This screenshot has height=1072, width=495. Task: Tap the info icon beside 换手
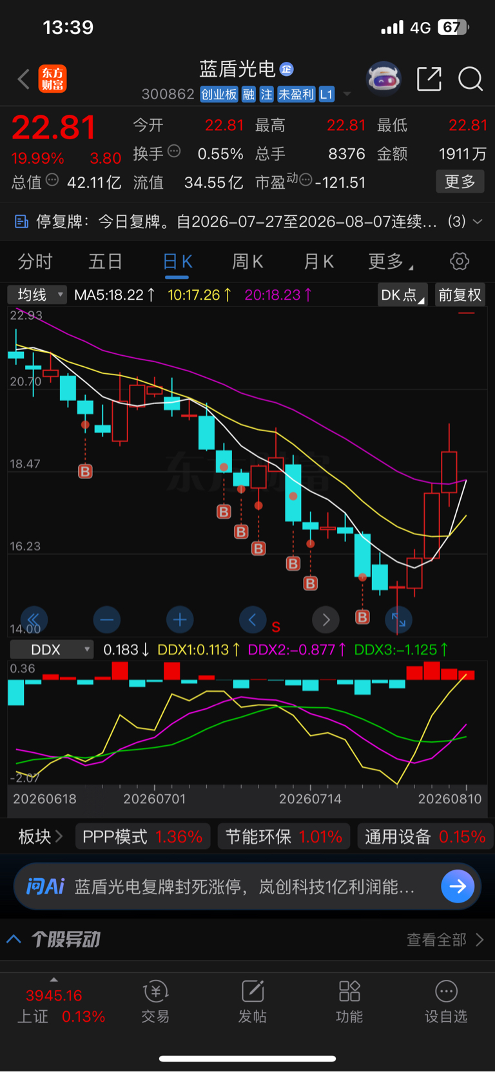174,151
